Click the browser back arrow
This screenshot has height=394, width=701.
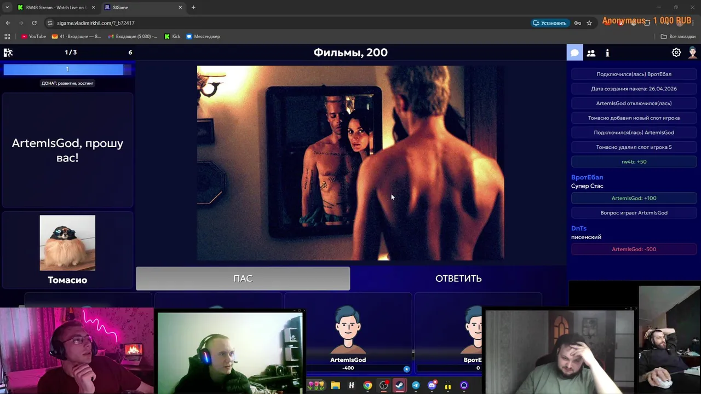point(8,23)
